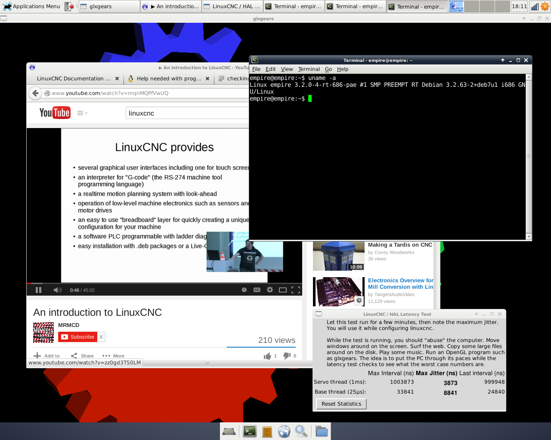Click the browser back arrow button

(x=36, y=93)
